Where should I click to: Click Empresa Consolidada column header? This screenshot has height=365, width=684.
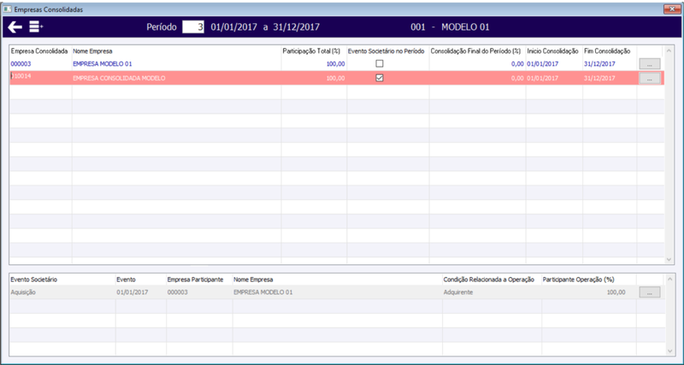39,51
